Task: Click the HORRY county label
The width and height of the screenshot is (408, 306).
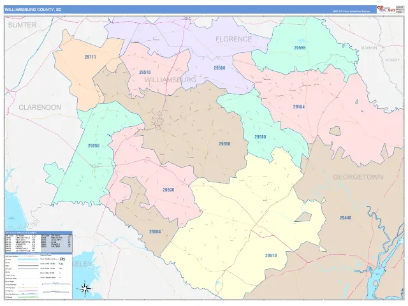Action: (393, 60)
